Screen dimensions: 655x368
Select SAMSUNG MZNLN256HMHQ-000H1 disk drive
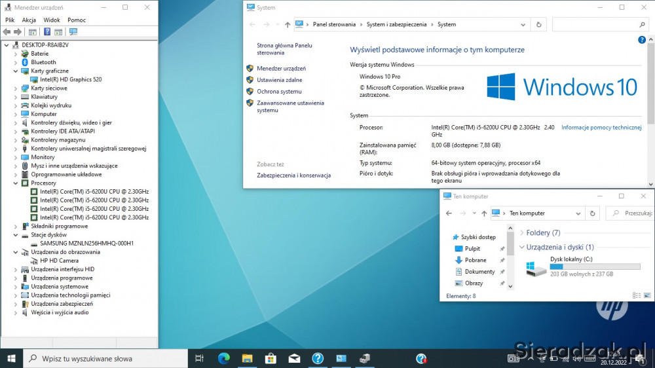(x=86, y=243)
